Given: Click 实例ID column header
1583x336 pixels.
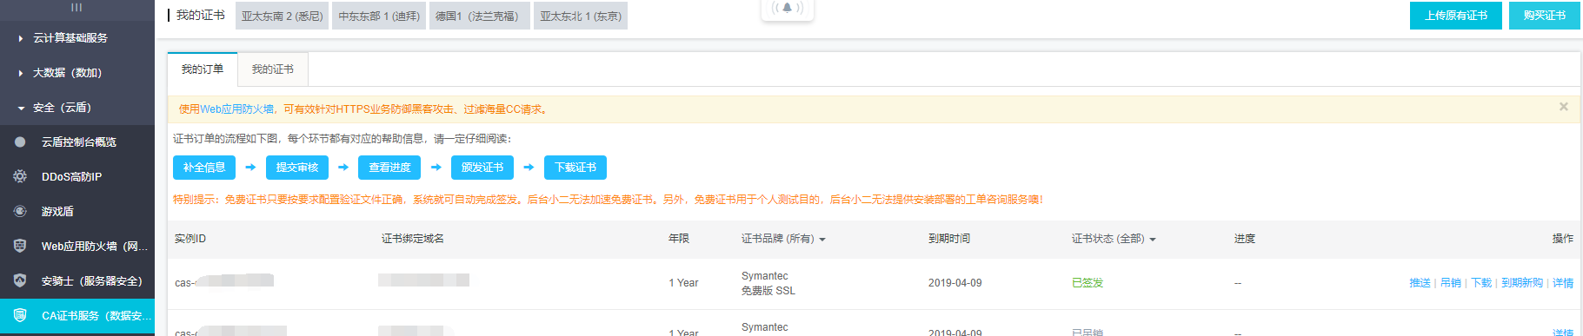Looking at the screenshot, I should pyautogui.click(x=190, y=239).
